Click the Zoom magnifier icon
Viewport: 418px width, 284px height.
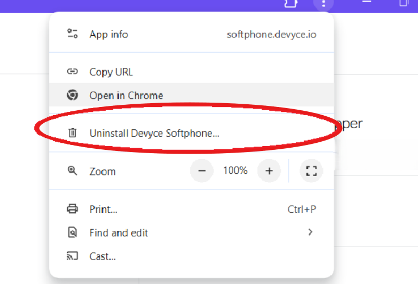pos(72,171)
